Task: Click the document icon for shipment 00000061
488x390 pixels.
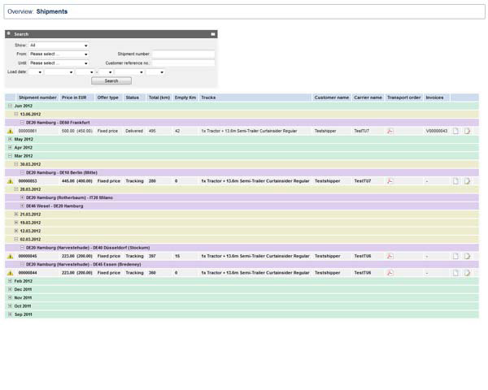Action: (456, 131)
